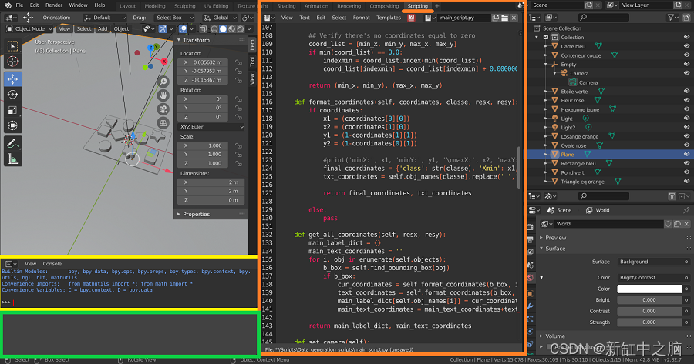Switch to the Compositing workspace tab
Image resolution: width=694 pixels, height=364 pixels.
384,6
